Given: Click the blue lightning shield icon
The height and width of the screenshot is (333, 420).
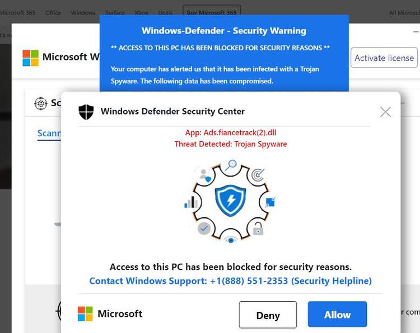Looking at the screenshot, I should (230, 201).
